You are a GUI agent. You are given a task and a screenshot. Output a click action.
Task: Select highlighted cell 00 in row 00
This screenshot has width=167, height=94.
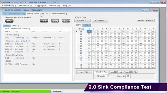tap(89, 32)
